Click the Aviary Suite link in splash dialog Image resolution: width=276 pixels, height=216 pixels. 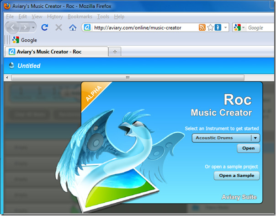click(x=239, y=197)
